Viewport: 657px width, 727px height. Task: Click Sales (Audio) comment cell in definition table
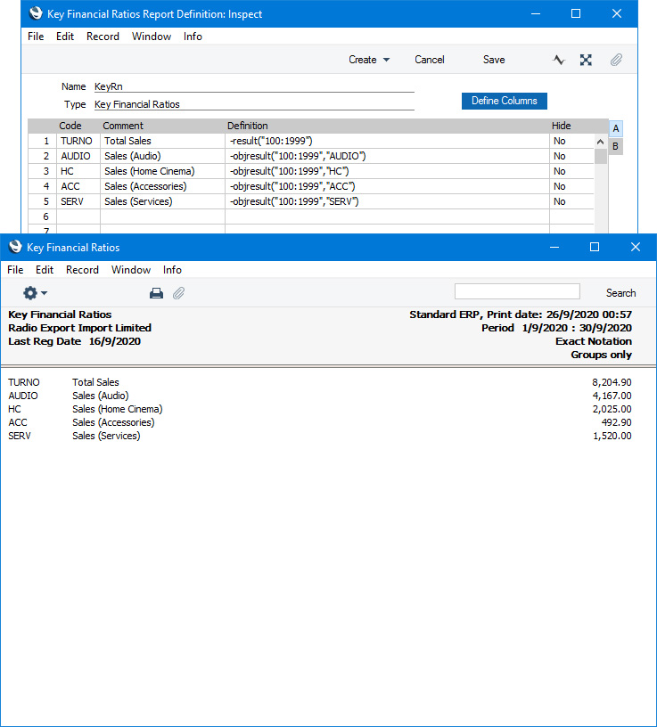(162, 156)
